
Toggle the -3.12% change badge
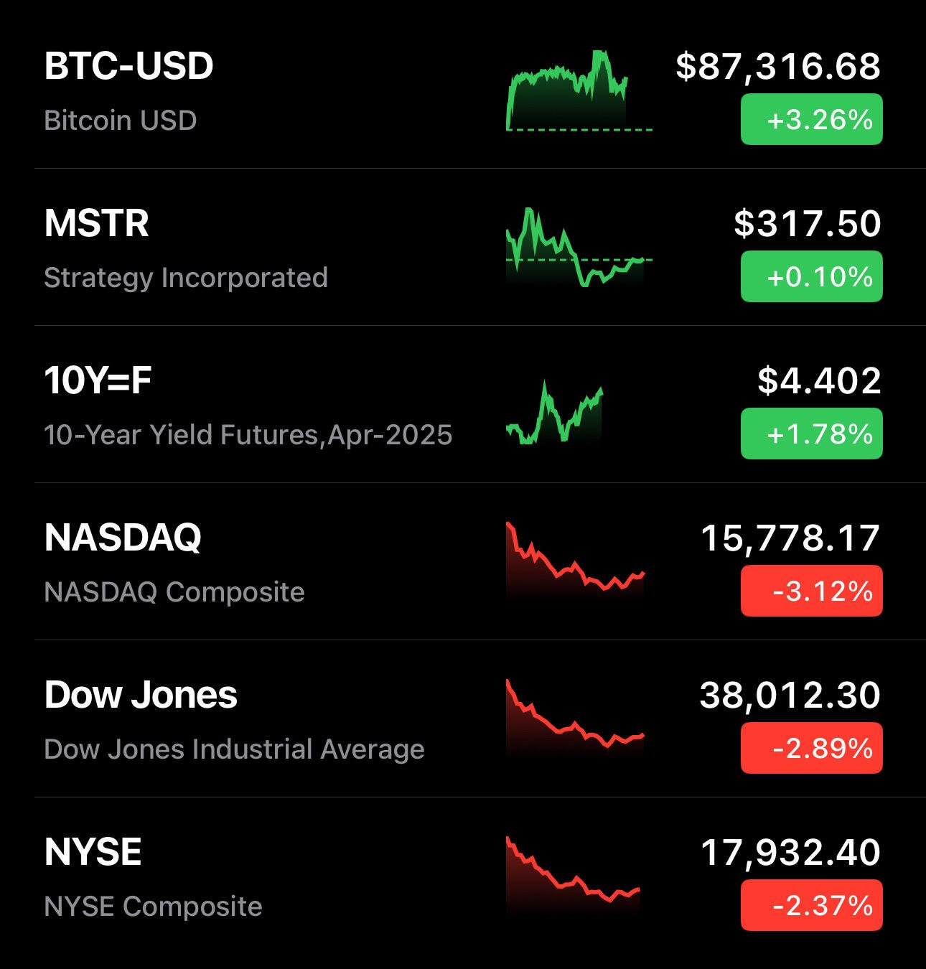point(812,591)
